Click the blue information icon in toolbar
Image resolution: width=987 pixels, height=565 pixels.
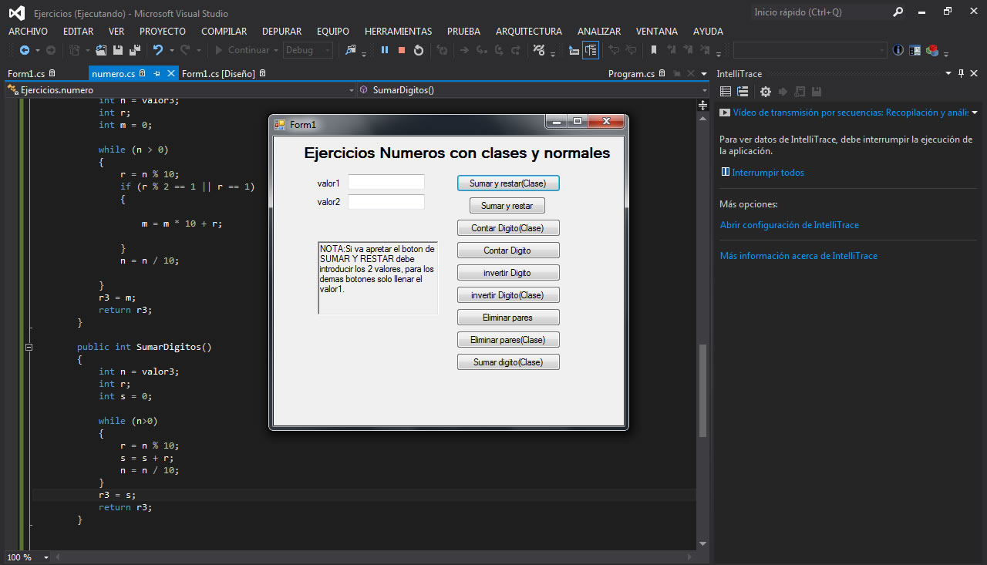pos(898,50)
